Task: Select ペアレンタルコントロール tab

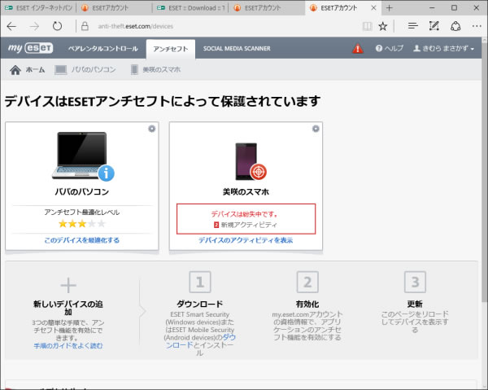Action: point(103,49)
